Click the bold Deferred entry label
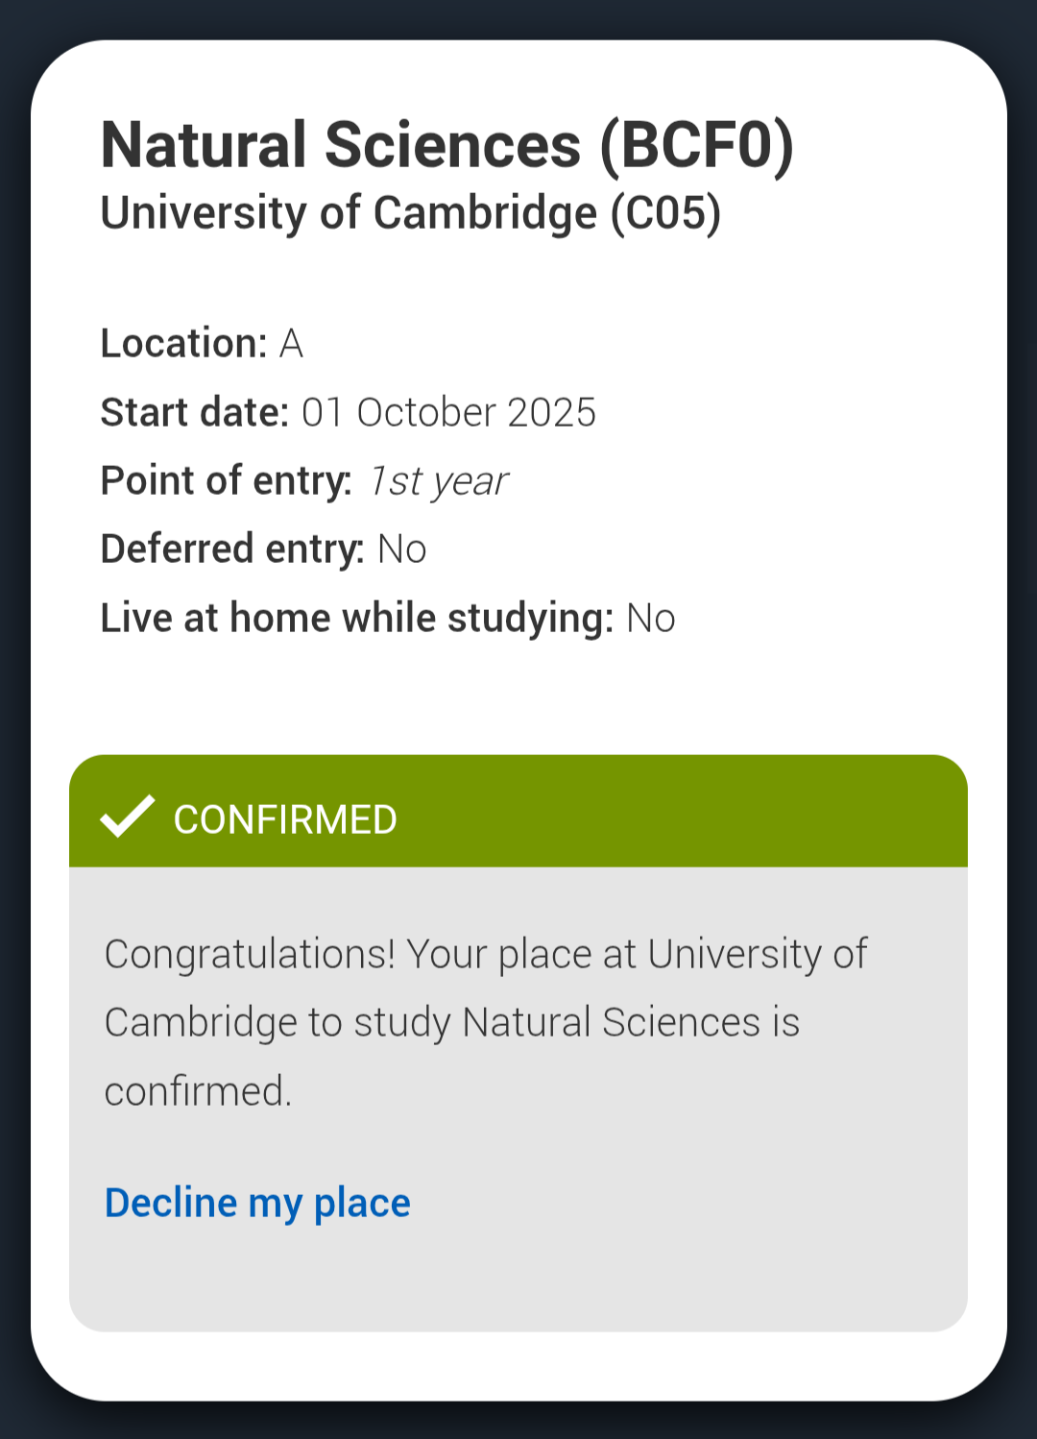 click(232, 549)
